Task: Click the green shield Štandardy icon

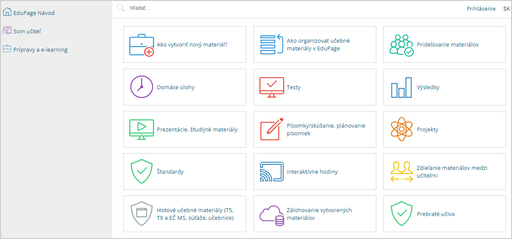Action: click(x=141, y=172)
